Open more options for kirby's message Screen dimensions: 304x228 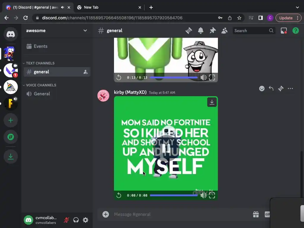pos(290,88)
